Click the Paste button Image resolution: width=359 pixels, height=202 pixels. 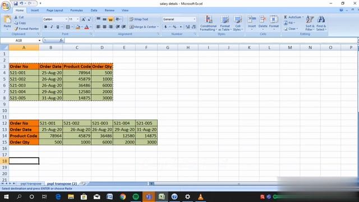tap(7, 22)
